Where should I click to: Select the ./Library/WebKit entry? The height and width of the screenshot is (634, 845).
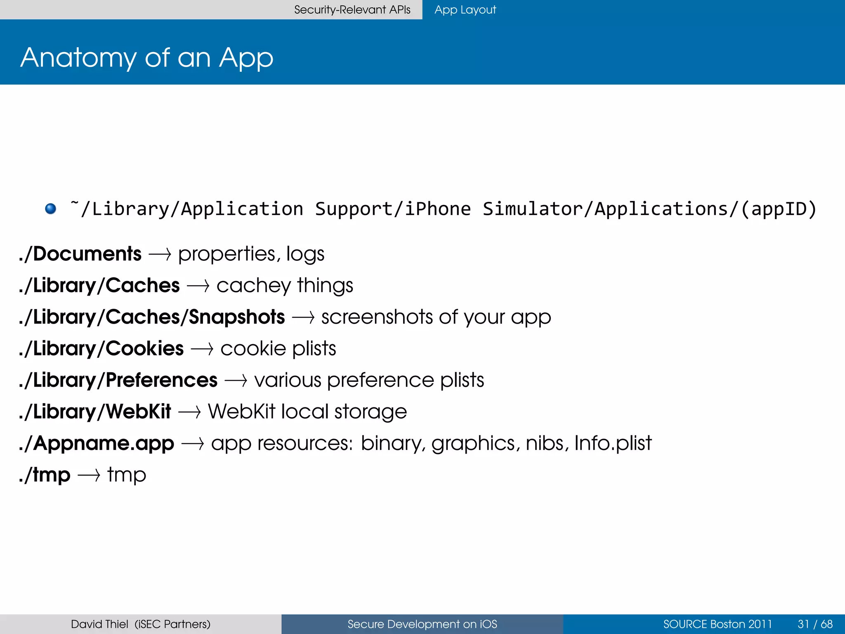pos(95,412)
